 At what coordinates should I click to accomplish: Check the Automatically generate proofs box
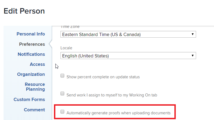pyautogui.click(x=62, y=112)
